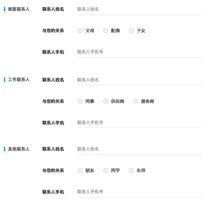Select the 子女 radio option
Viewport: 202px width, 202px height.
[131, 31]
